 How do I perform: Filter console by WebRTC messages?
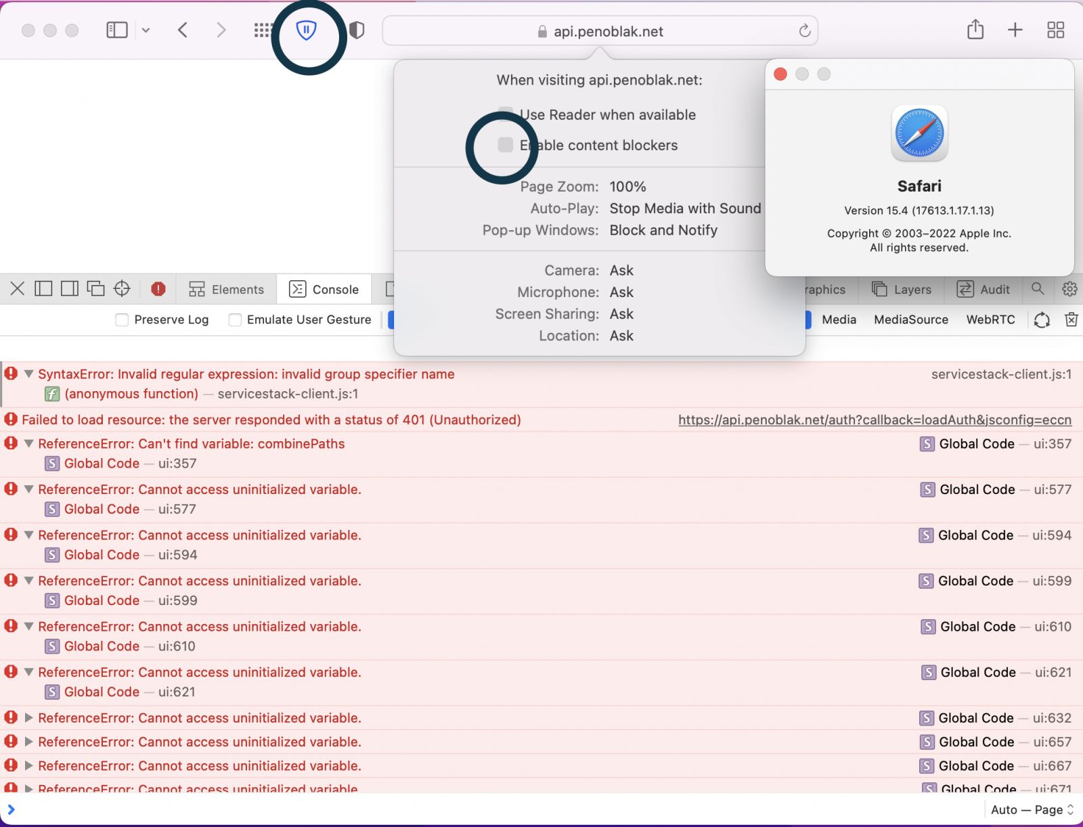tap(990, 319)
